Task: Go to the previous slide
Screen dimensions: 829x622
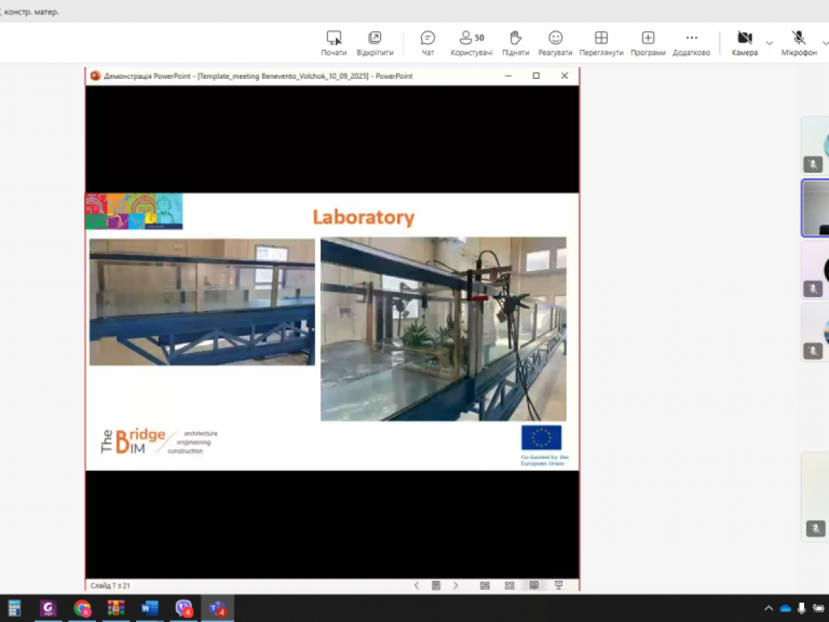Action: (x=417, y=585)
